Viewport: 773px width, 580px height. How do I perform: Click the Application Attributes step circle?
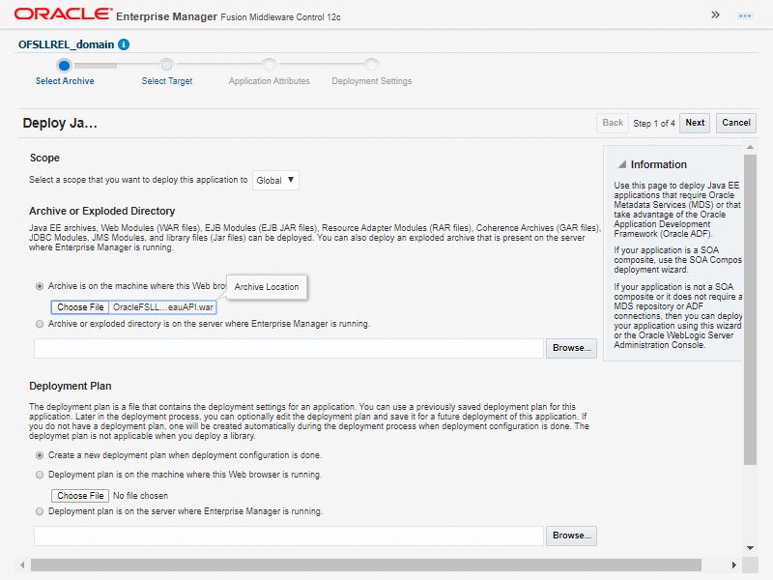[x=269, y=65]
